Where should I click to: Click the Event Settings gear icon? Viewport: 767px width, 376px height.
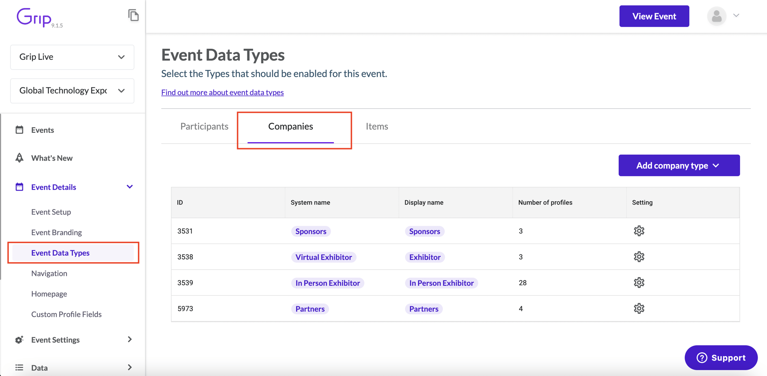[19, 340]
